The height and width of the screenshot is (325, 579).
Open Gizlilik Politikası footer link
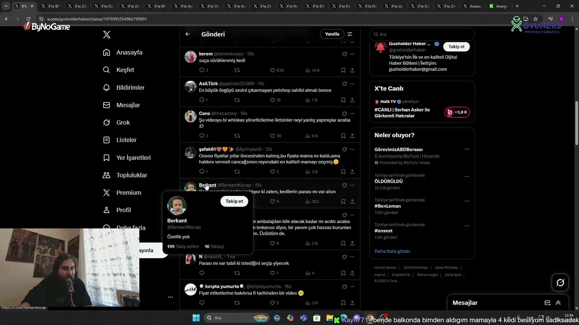click(416, 268)
